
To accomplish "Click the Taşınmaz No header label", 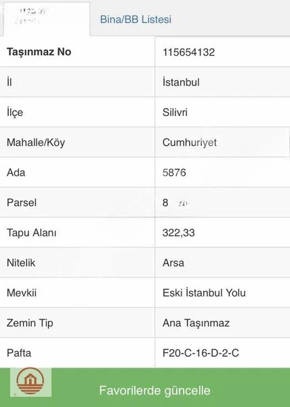I will [x=39, y=52].
